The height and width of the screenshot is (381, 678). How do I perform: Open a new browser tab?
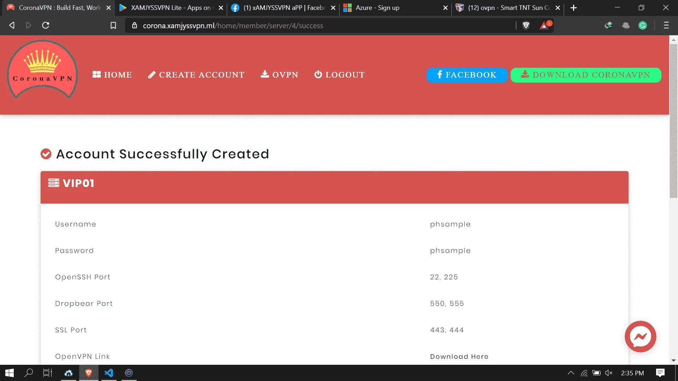pos(573,8)
